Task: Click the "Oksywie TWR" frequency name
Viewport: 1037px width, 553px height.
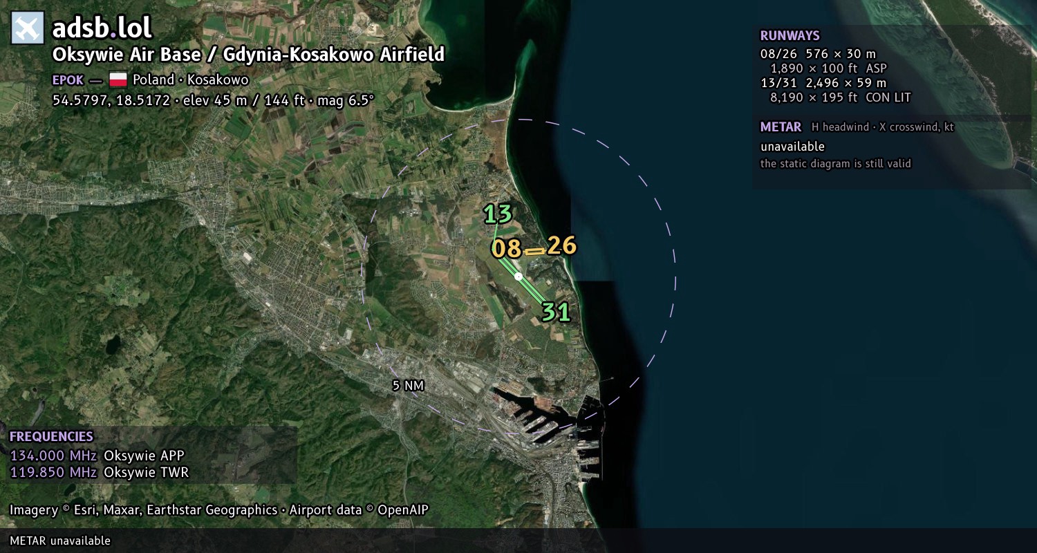Action: [146, 473]
